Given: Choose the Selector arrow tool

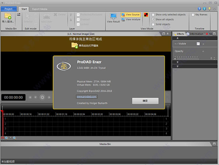Looking at the screenshot, I should pos(28,16).
